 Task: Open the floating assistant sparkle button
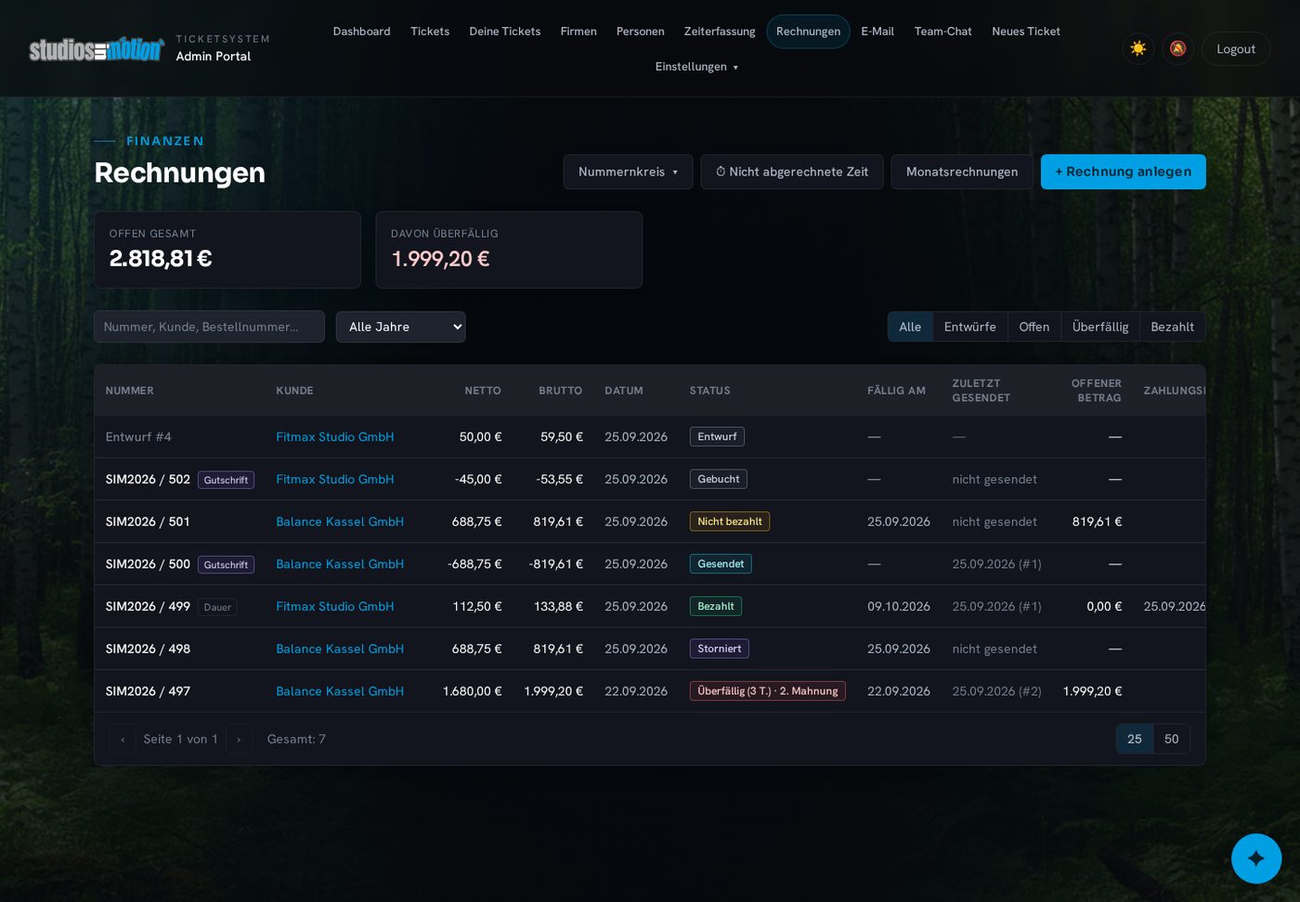[x=1256, y=858]
